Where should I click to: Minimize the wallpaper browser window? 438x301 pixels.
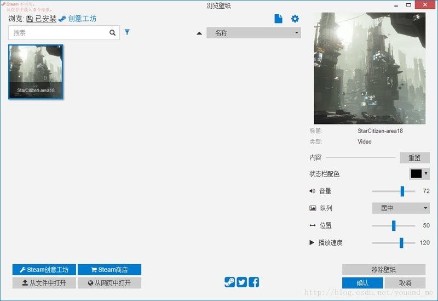point(396,5)
